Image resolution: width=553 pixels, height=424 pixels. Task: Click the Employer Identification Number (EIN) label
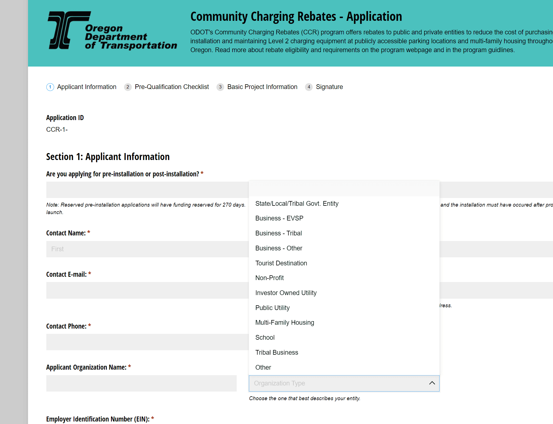click(x=98, y=419)
